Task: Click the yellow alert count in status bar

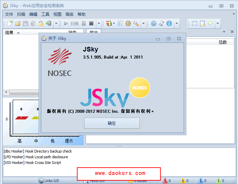Action: [184, 181]
